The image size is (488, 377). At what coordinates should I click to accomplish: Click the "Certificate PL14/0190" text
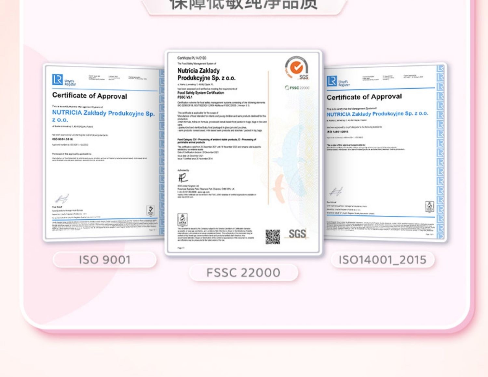[x=192, y=58]
